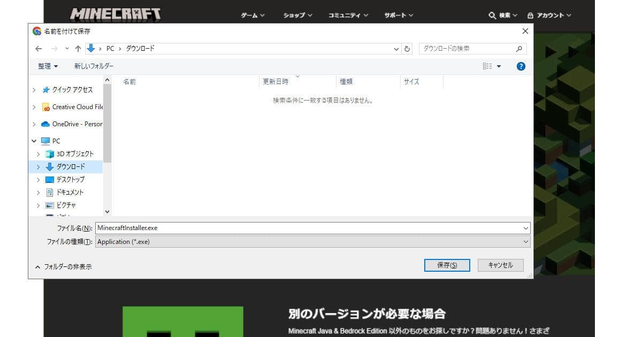Go up one folder level arrow
642x337 pixels.
click(x=78, y=49)
